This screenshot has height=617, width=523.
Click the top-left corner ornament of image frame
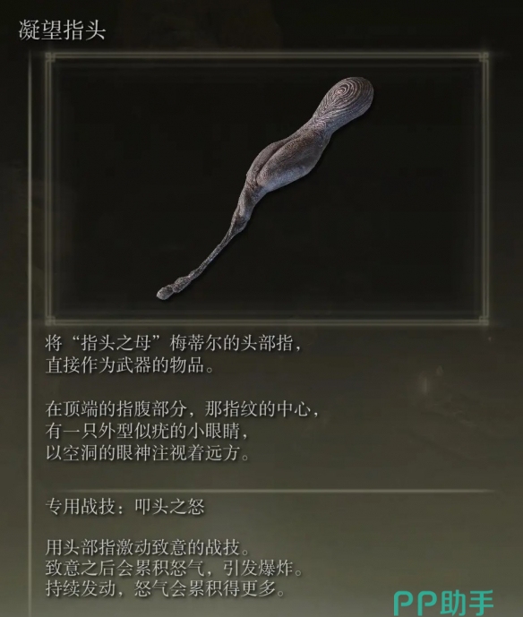click(50, 57)
